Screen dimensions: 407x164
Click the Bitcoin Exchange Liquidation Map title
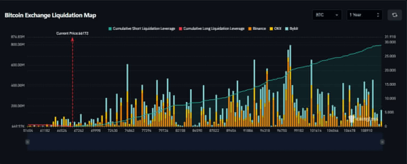pyautogui.click(x=50, y=15)
